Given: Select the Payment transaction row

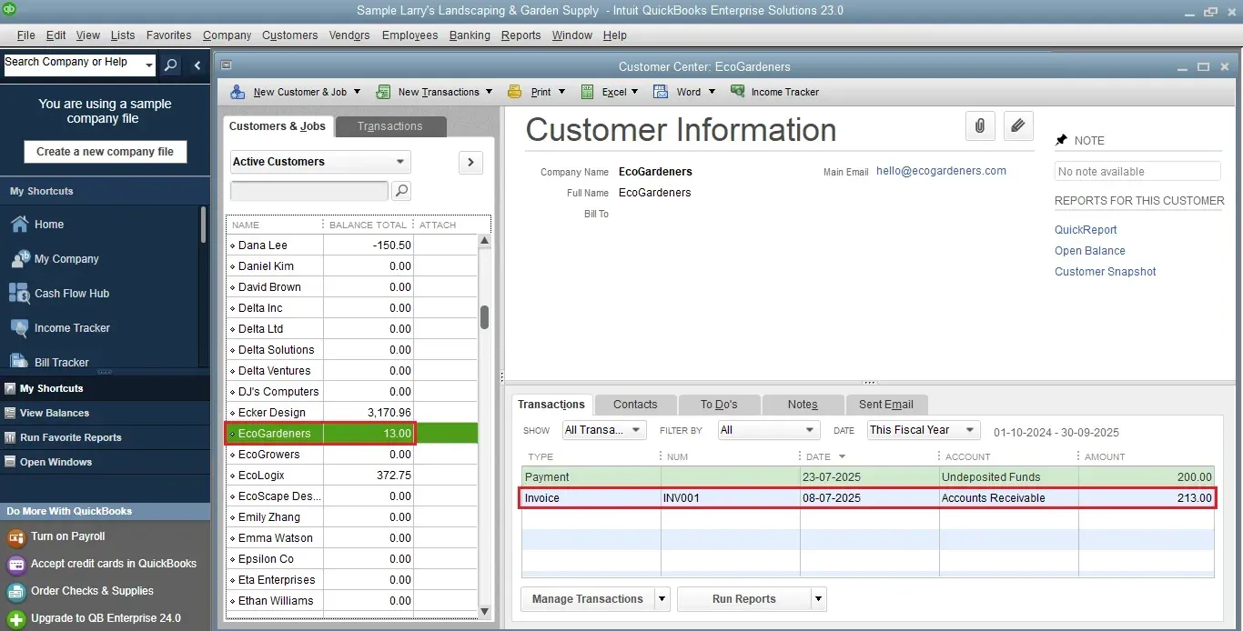Looking at the screenshot, I should [x=868, y=477].
